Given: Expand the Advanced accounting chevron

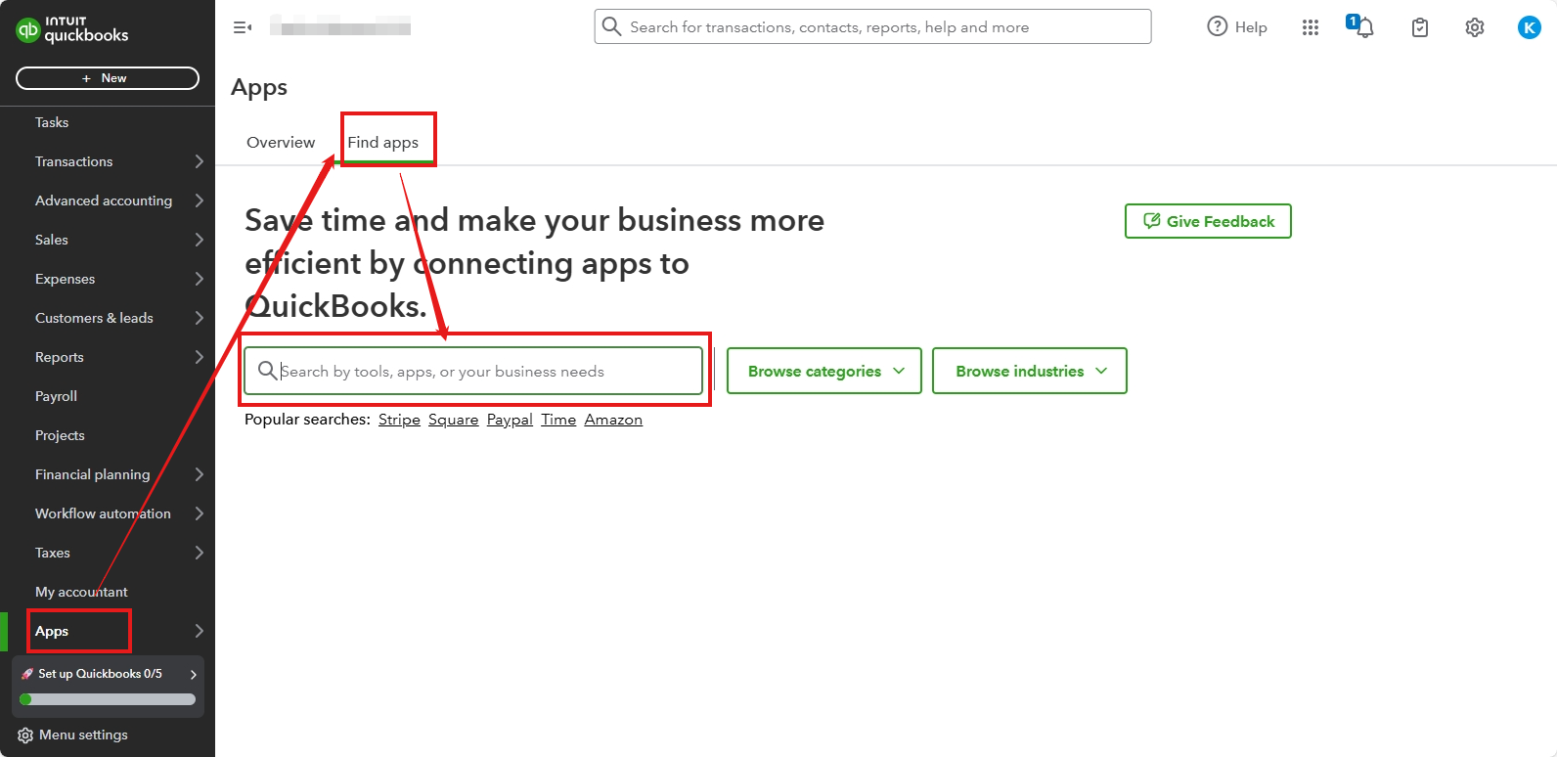Looking at the screenshot, I should click(199, 200).
